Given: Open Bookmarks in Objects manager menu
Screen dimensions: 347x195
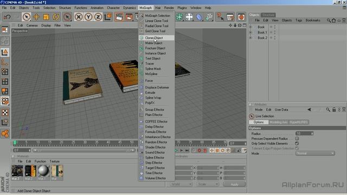Looking at the screenshot, I should point(313,21).
